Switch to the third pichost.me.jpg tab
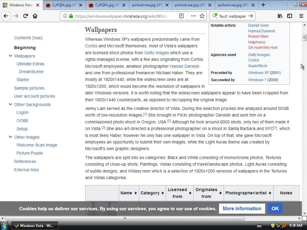This screenshot has height=230, width=307. click(237, 5)
